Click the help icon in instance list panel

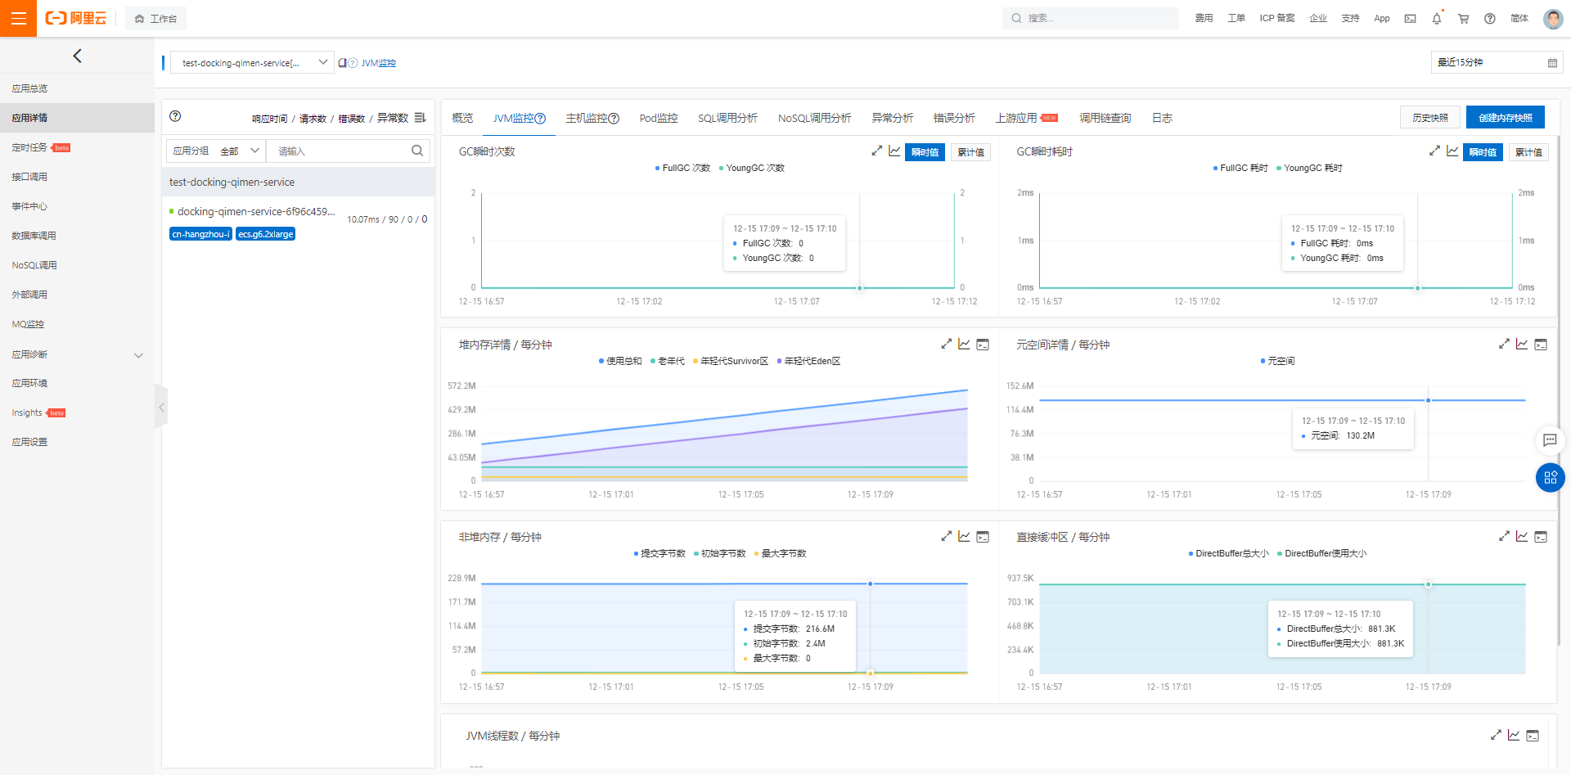pos(175,116)
